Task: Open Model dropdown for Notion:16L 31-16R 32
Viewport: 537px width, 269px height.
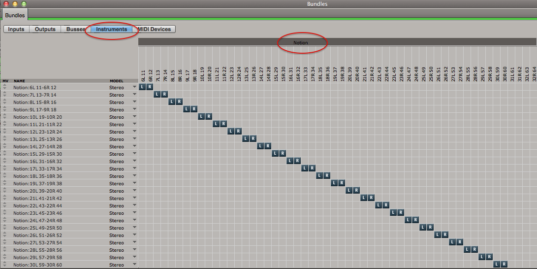Action: click(134, 161)
